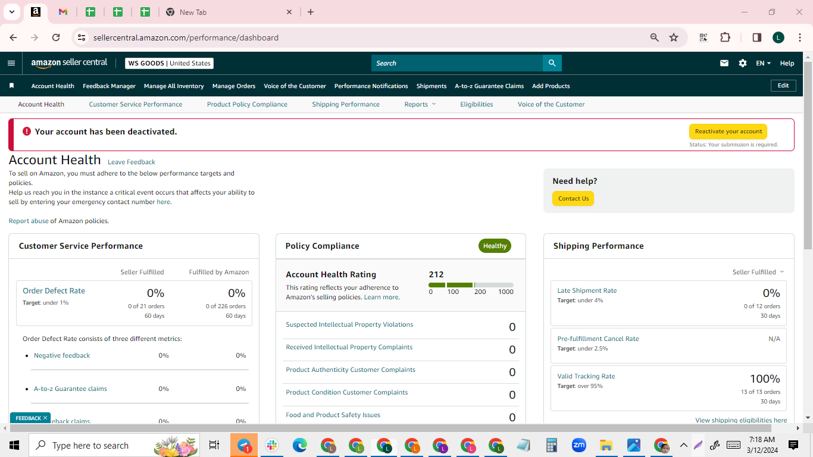Screen dimensions: 813x457
Task: Bookmark this page with the star icon
Action: click(674, 37)
